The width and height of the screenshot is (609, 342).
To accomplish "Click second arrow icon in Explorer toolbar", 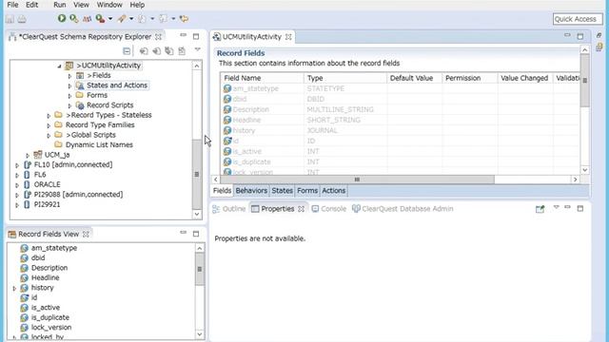I will pyautogui.click(x=156, y=51).
